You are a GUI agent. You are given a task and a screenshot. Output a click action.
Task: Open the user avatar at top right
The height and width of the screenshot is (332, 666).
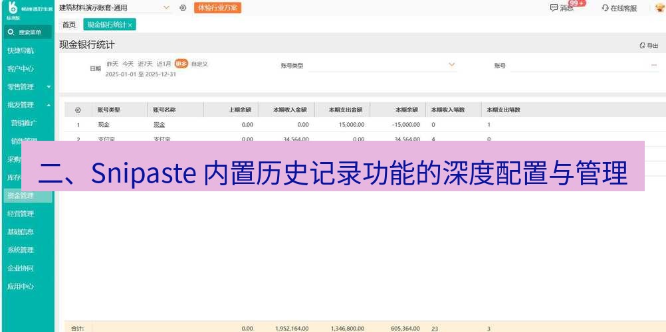[659, 8]
